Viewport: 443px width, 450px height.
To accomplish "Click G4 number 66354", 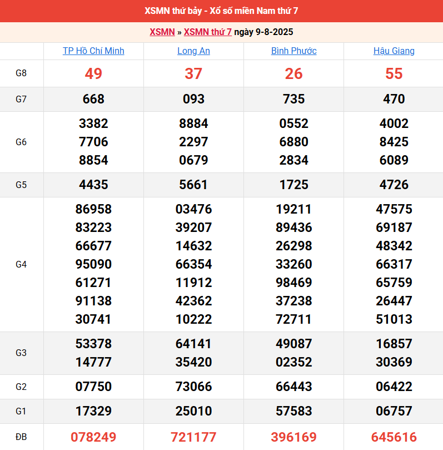I will 193,264.
